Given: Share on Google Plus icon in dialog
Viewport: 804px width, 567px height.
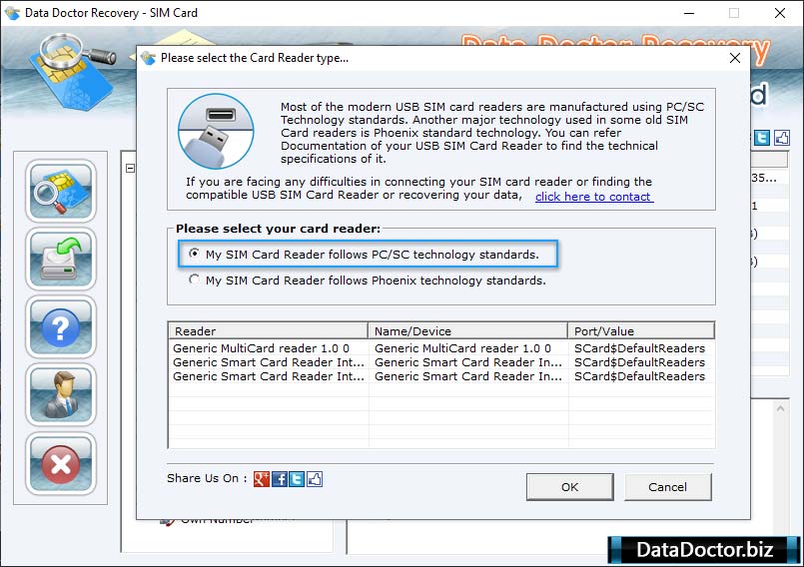Looking at the screenshot, I should [x=261, y=479].
